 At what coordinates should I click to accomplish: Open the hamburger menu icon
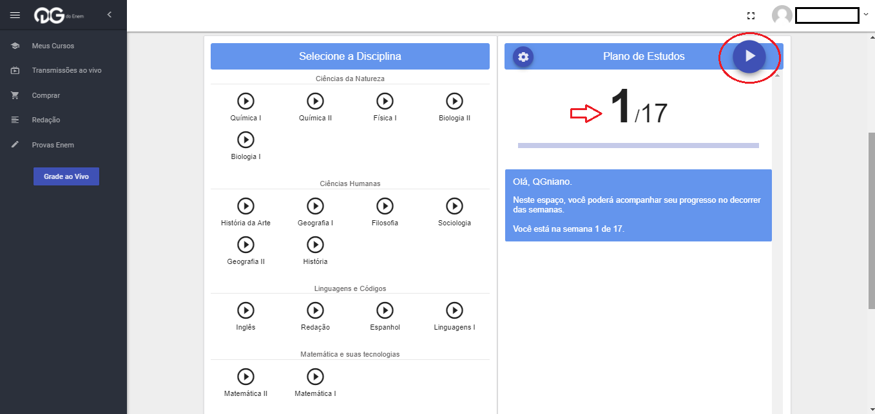point(15,15)
